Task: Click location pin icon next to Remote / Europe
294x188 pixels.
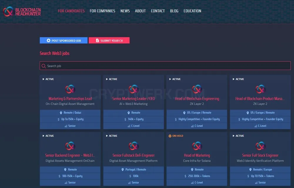Action: coord(250,169)
